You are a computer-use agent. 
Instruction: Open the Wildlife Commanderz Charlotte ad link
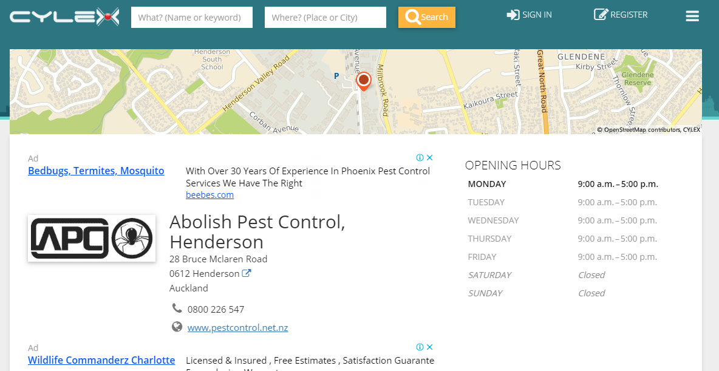pyautogui.click(x=101, y=360)
